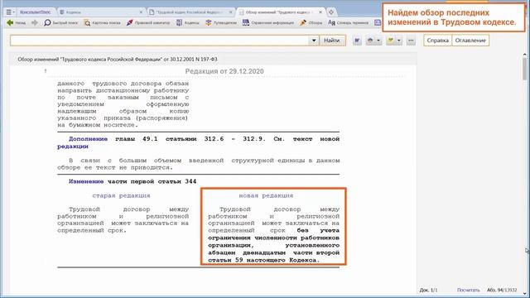Viewport: 530px width, 298px height.
Task: Close the Кодексы tab
Action: click(142, 12)
